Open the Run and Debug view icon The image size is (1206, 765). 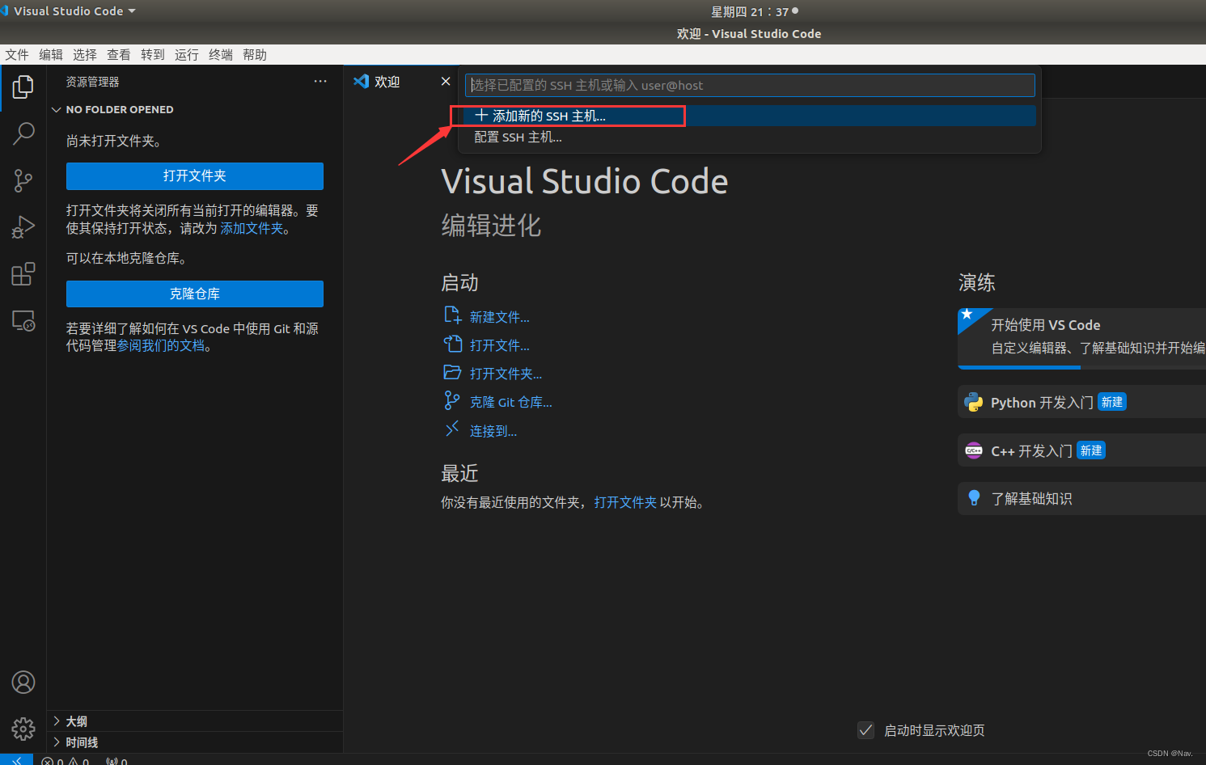click(23, 227)
